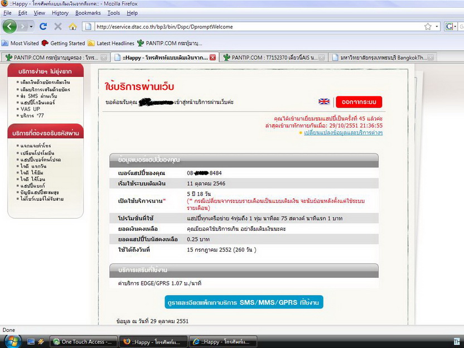Go to the Home page icon
Screen dimensions: 464x348
pyautogui.click(x=73, y=27)
